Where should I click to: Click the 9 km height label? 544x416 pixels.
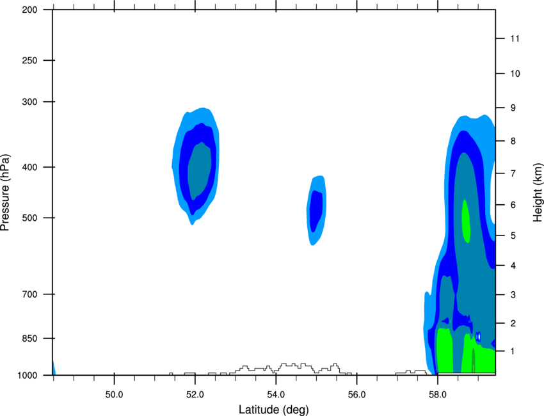click(x=513, y=108)
